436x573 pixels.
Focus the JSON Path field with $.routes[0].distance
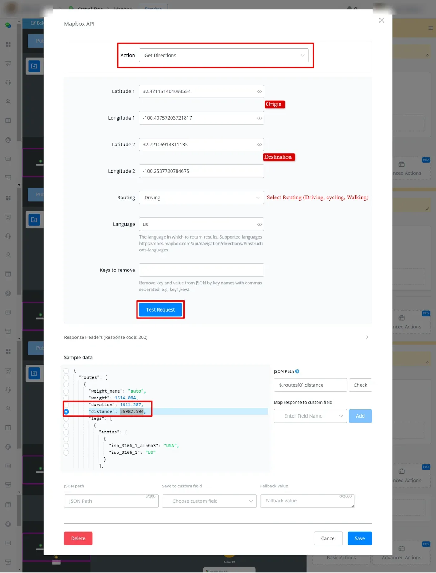click(x=310, y=385)
